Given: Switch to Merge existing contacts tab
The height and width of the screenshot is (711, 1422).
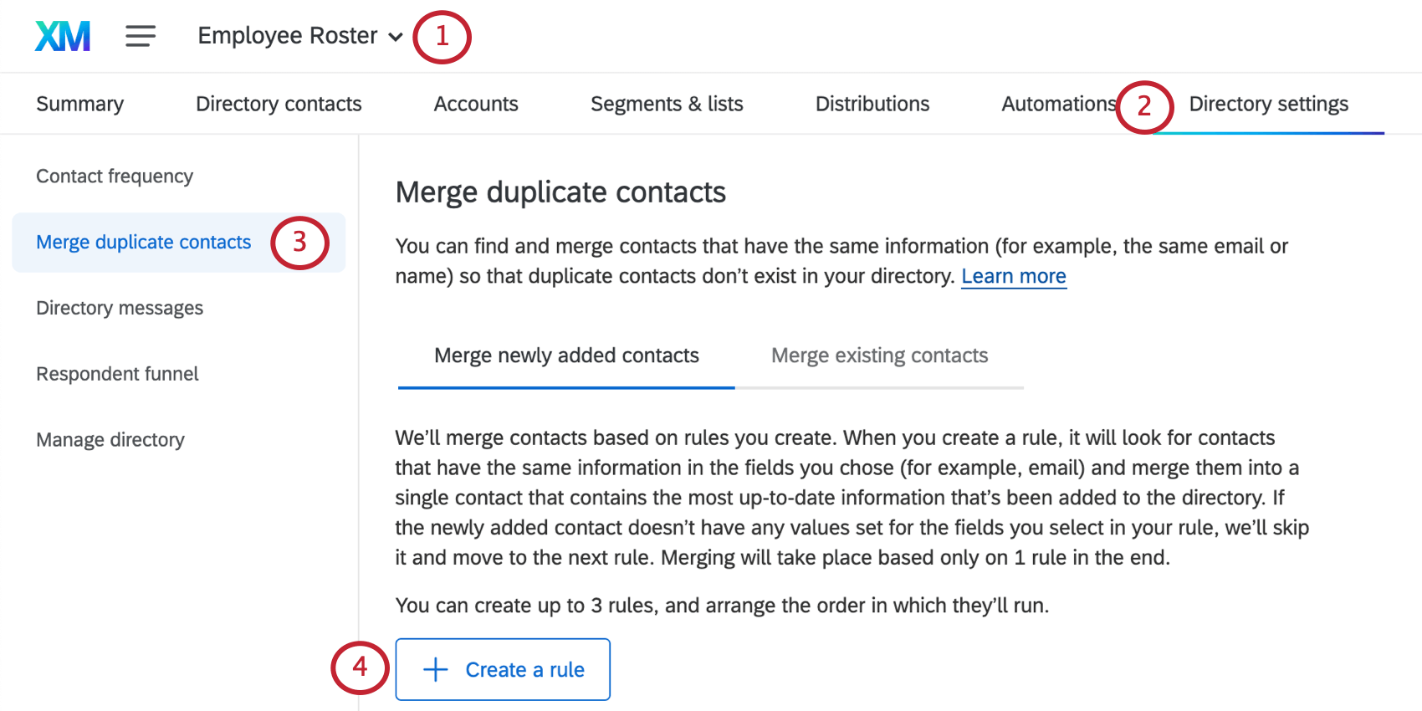Looking at the screenshot, I should (x=878, y=355).
